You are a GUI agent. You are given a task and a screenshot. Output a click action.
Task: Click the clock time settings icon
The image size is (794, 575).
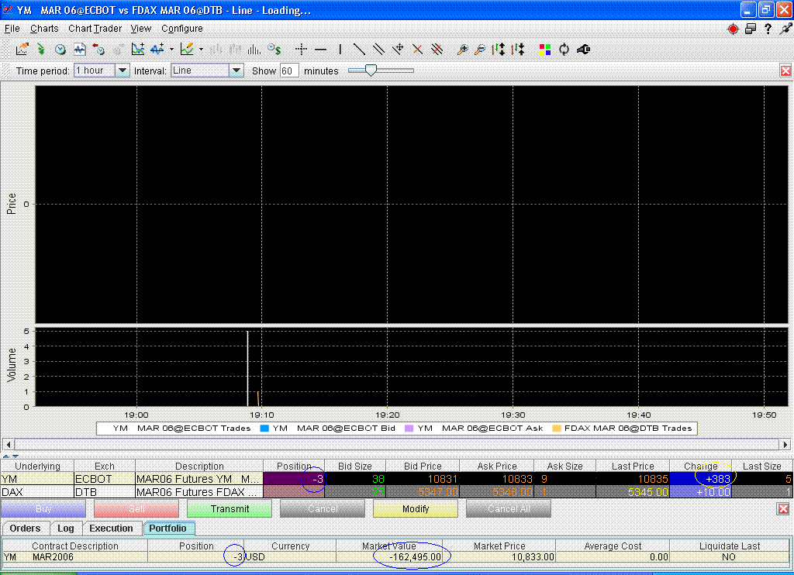click(x=60, y=49)
